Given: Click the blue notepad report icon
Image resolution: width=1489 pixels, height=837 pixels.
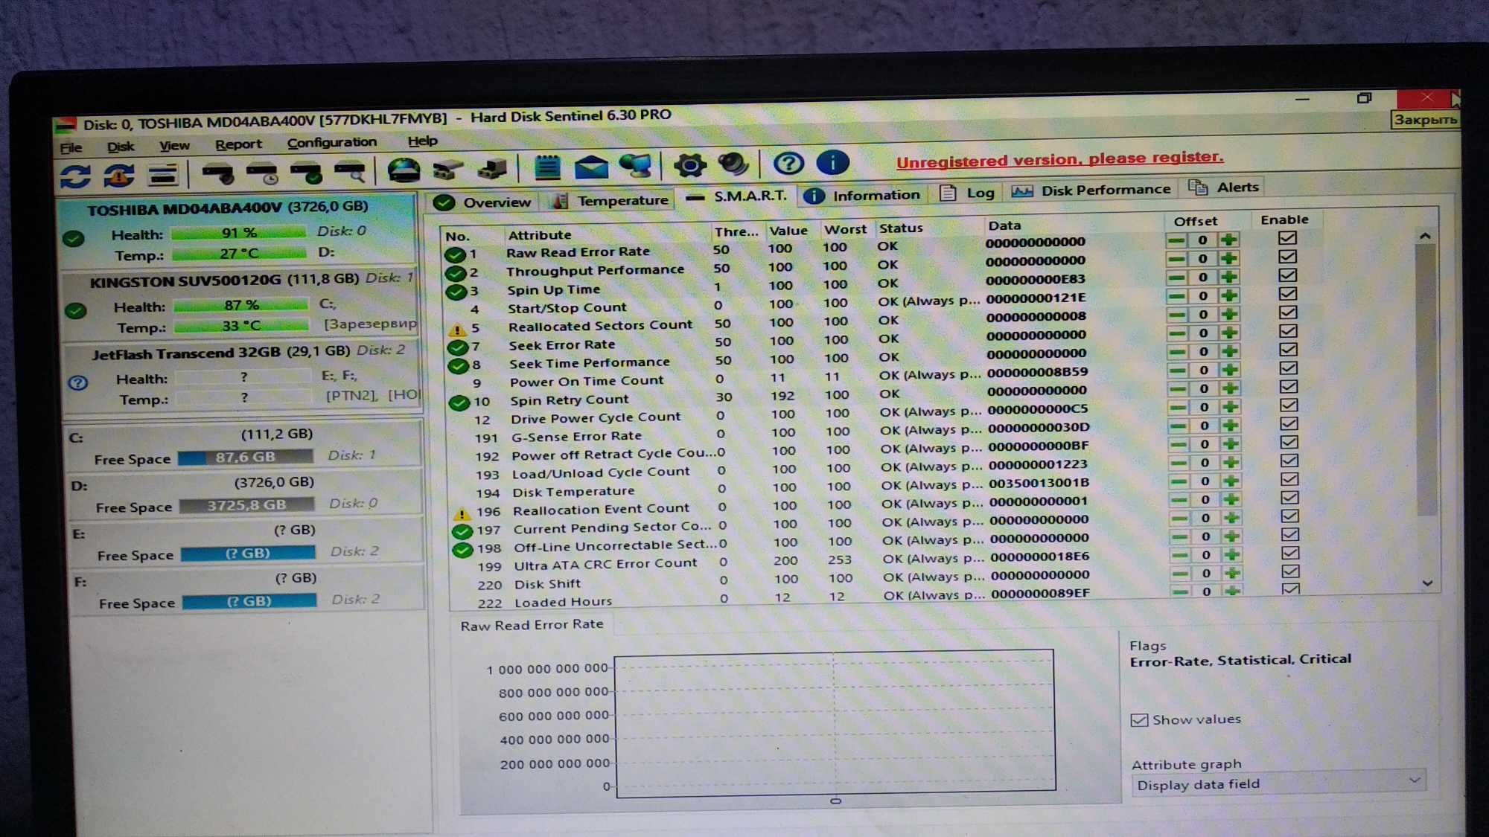Looking at the screenshot, I should (x=547, y=167).
